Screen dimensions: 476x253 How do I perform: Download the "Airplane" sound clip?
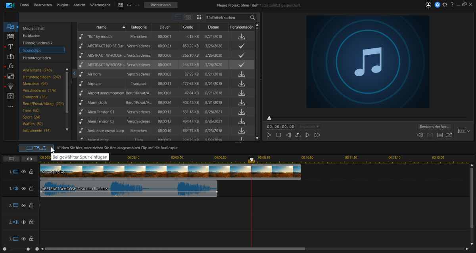241,84
